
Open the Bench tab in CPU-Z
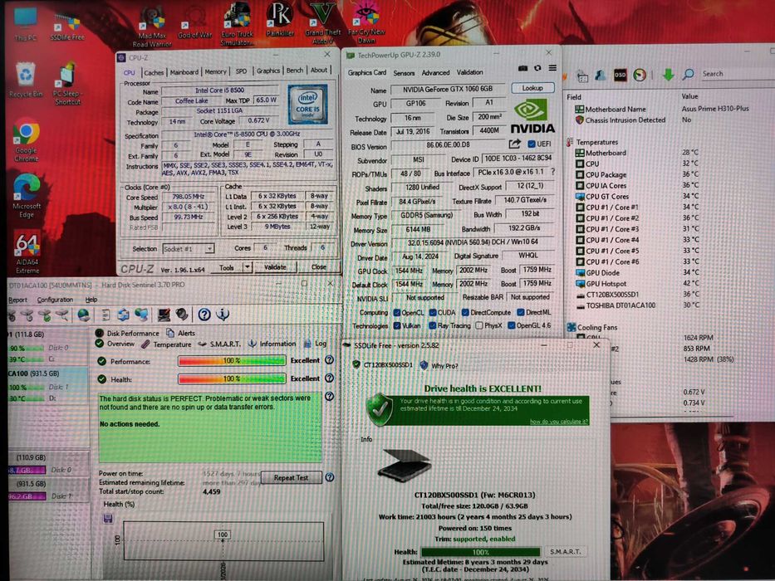click(295, 71)
